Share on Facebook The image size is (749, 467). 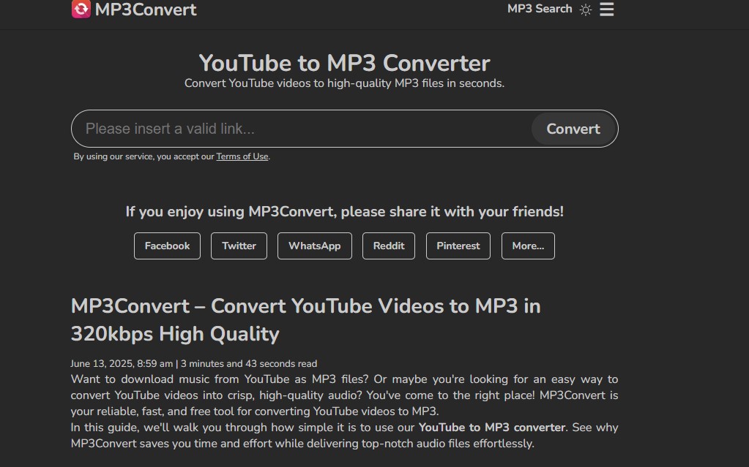tap(167, 246)
